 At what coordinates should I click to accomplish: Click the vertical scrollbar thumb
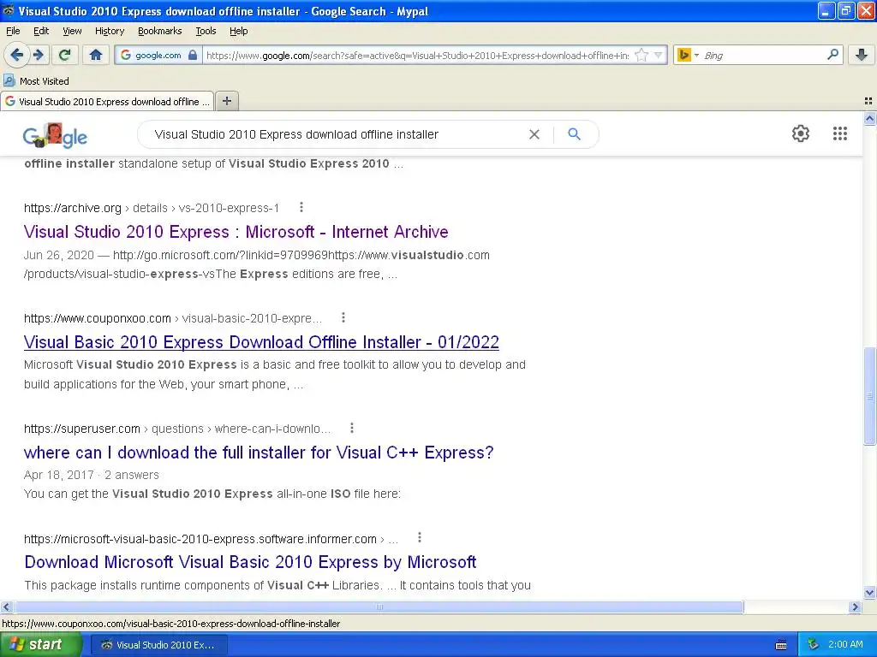pos(869,396)
